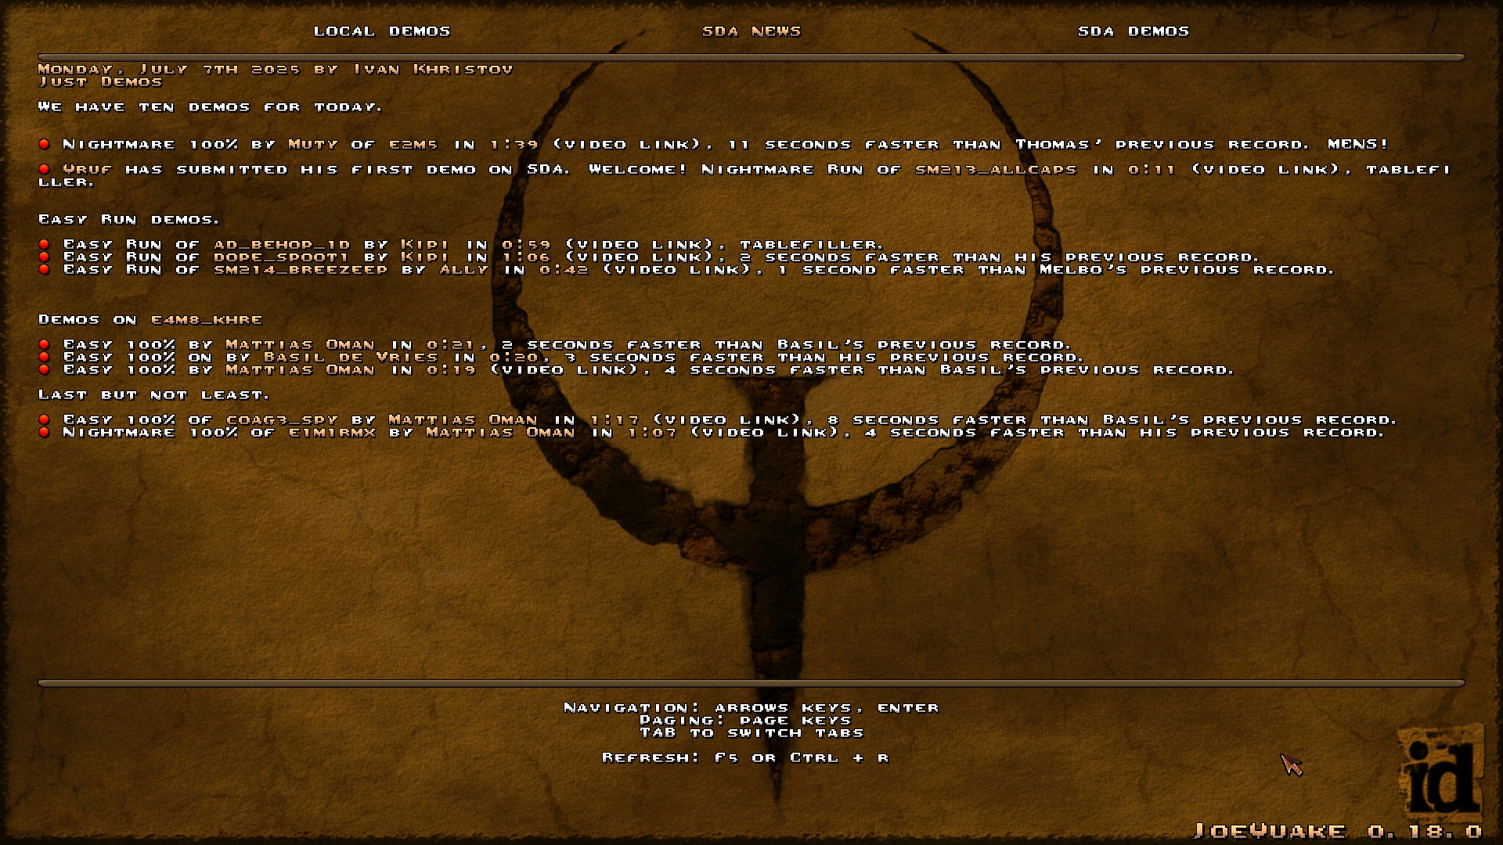Click the news date line by Ivan Khristov
This screenshot has width=1503, height=845.
click(276, 69)
